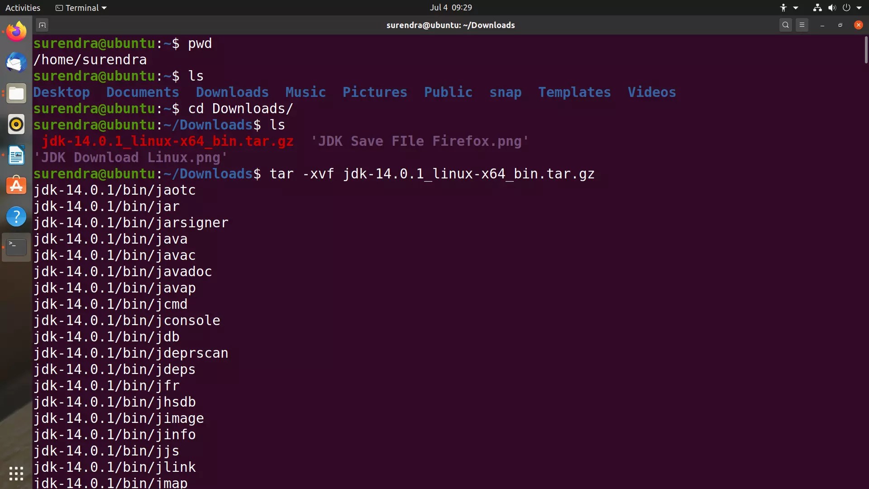The height and width of the screenshot is (489, 869).
Task: Minimize the terminal window
Action: 822,25
